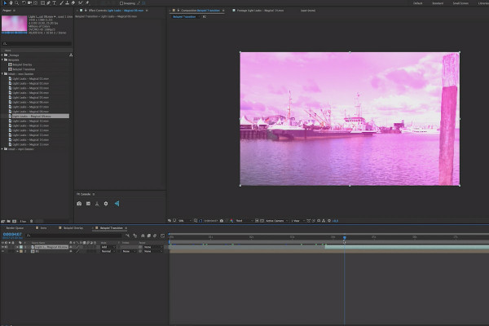The height and width of the screenshot is (326, 489).
Task: Open FX Console settings gear
Action: coord(106,204)
